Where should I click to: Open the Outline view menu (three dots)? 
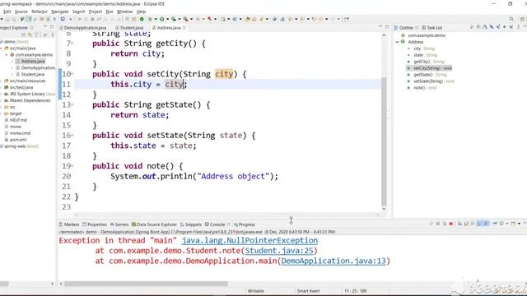coord(518,27)
